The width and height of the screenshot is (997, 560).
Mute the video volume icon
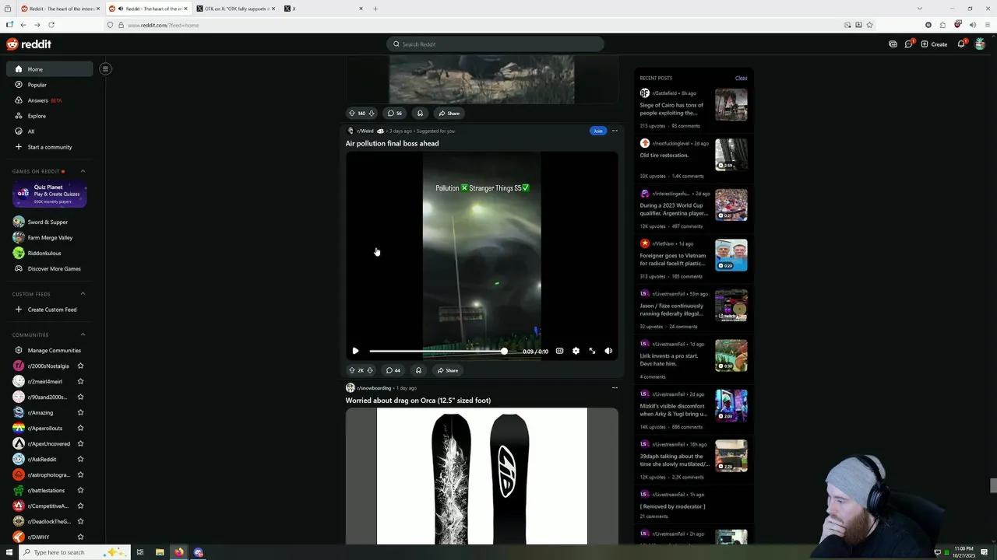608,351
